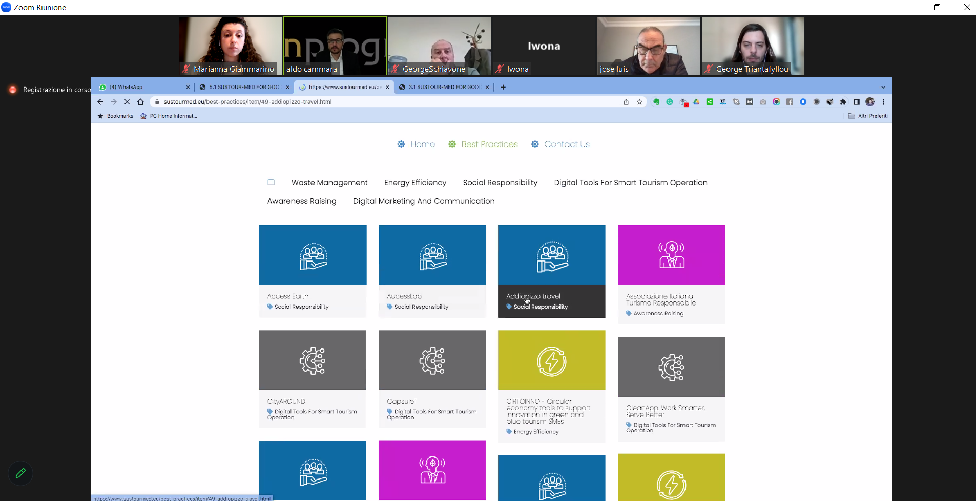Open the Addiopizzo travel card
The height and width of the screenshot is (501, 976).
coord(551,271)
